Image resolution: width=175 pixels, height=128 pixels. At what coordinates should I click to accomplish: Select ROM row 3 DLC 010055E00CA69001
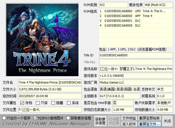point(133,21)
